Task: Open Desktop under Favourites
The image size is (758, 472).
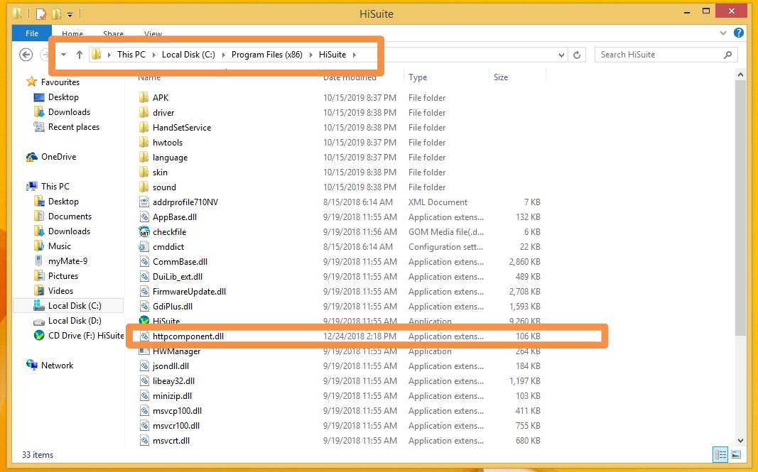Action: click(63, 97)
